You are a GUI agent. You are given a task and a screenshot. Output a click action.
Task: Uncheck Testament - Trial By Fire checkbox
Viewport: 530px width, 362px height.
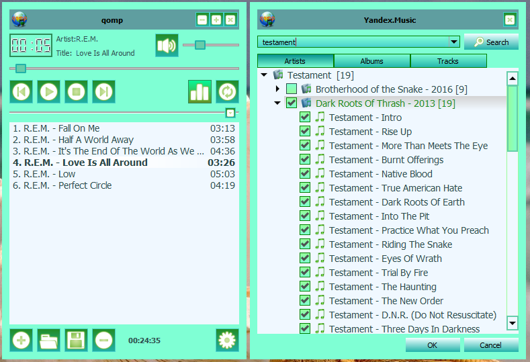305,272
